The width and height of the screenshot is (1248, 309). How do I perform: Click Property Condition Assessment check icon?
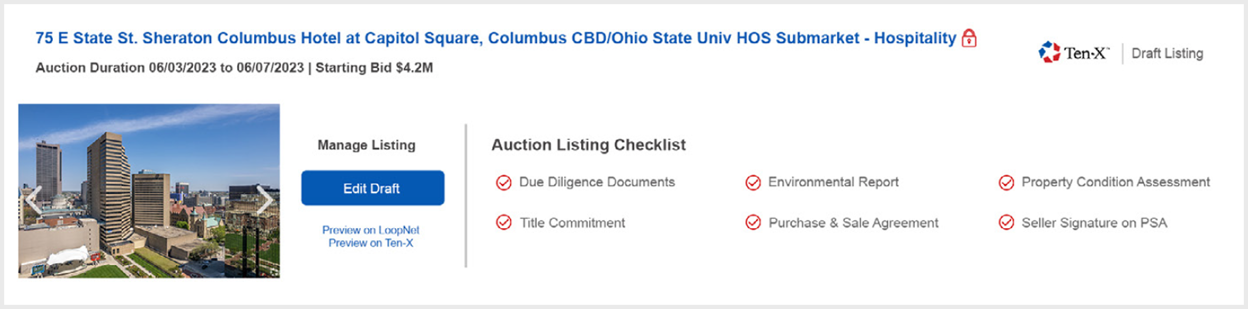(x=1006, y=183)
